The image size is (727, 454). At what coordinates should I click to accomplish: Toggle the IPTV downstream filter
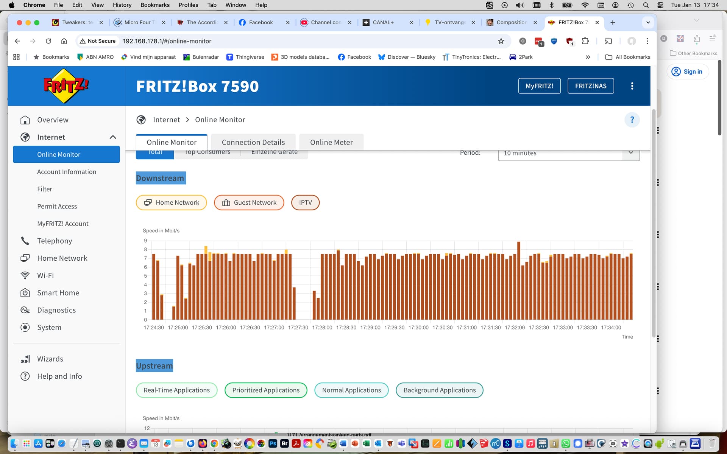coord(305,202)
